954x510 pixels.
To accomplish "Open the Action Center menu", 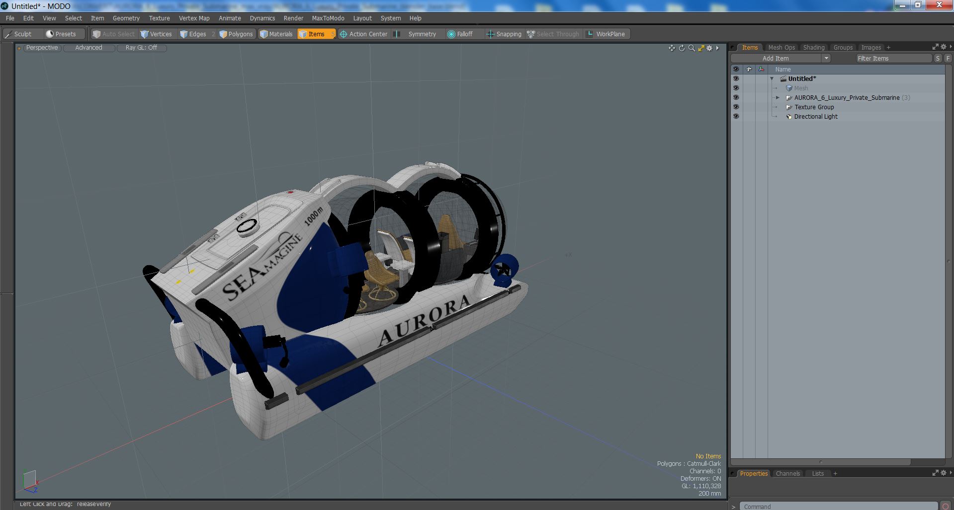I will [x=363, y=34].
